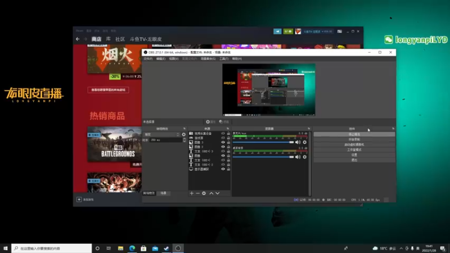Hide the 显示器捕获 source

(x=223, y=169)
